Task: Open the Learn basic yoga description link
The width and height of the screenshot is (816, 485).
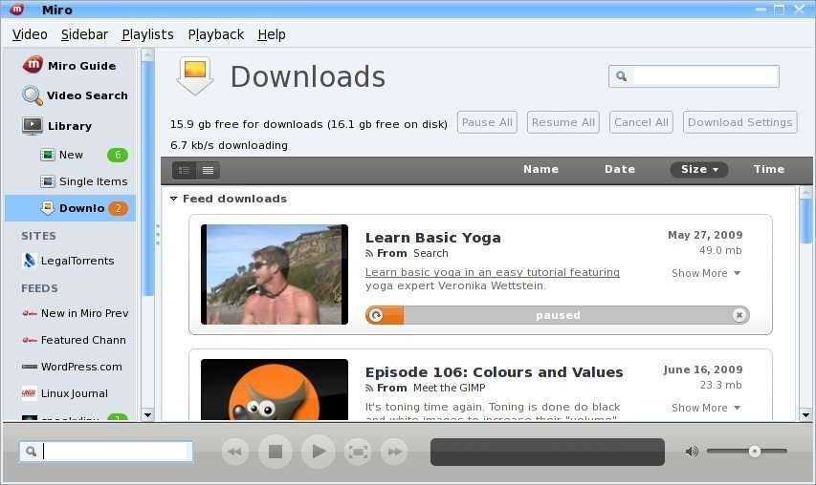Action: 493,272
